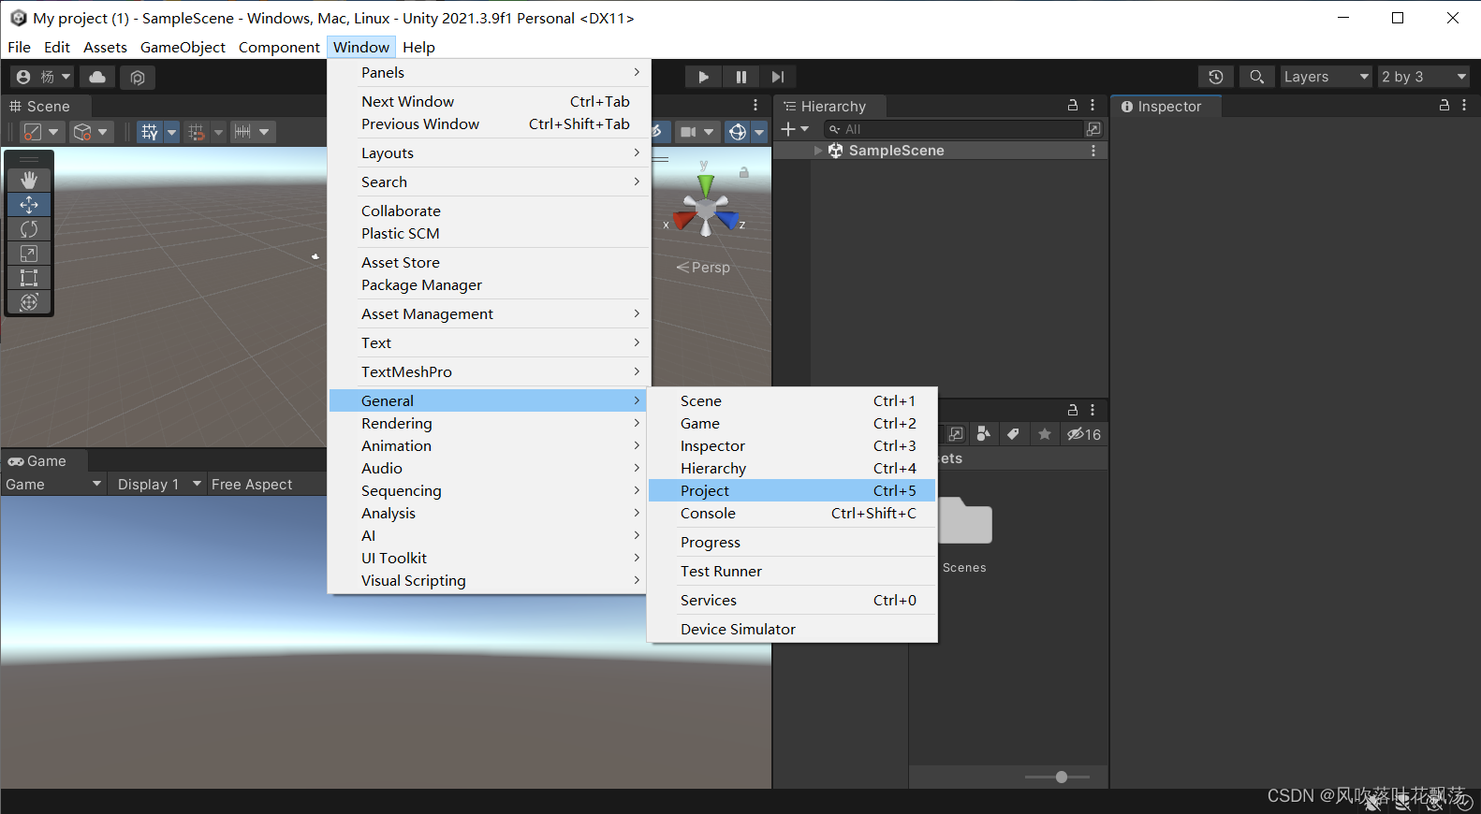The image size is (1481, 814).
Task: Open account dropdown in toolbar
Action: pos(43,77)
